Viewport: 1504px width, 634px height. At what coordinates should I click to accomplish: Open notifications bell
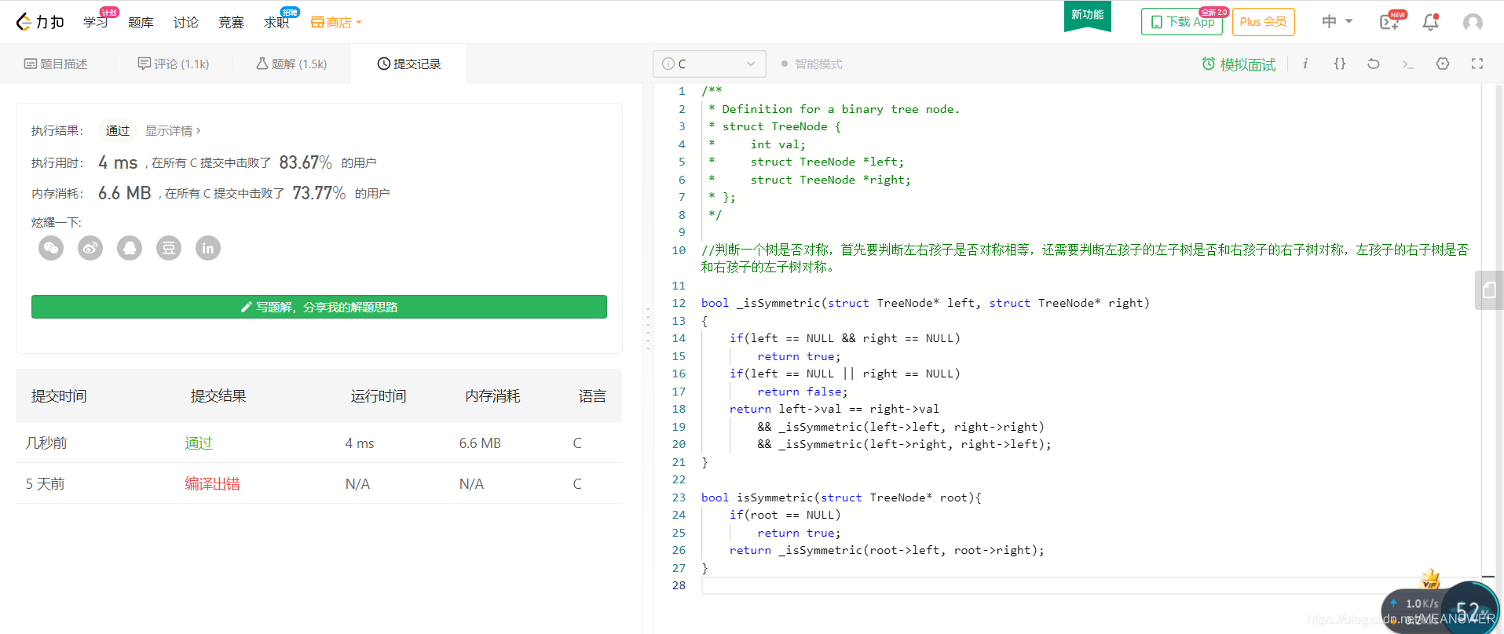click(x=1431, y=22)
